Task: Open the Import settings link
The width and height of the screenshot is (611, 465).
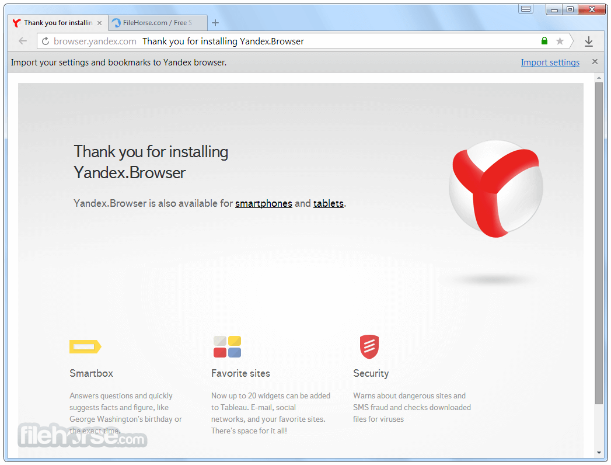Action: tap(550, 63)
